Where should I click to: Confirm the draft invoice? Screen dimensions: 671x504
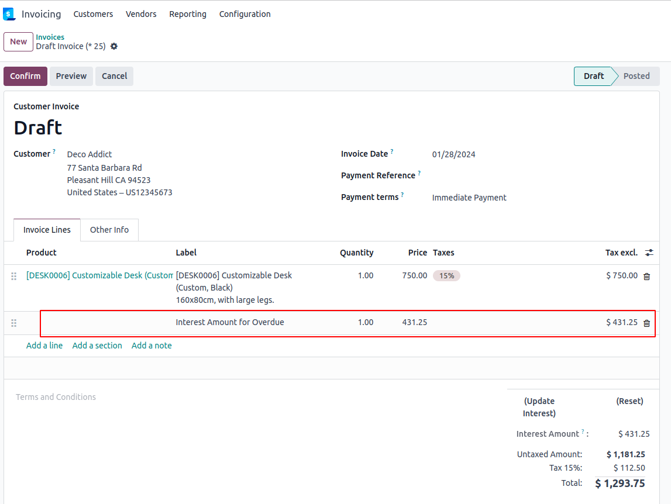(x=25, y=76)
